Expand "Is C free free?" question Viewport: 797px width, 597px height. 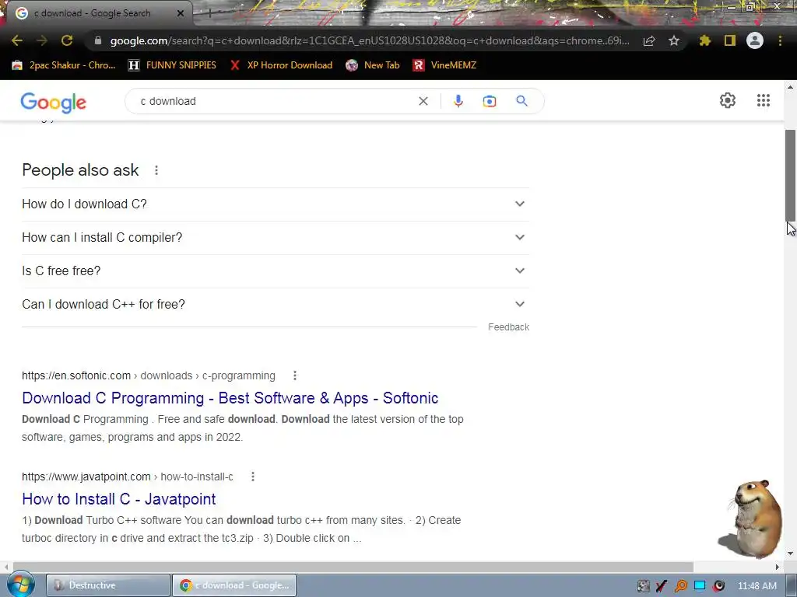coord(276,271)
